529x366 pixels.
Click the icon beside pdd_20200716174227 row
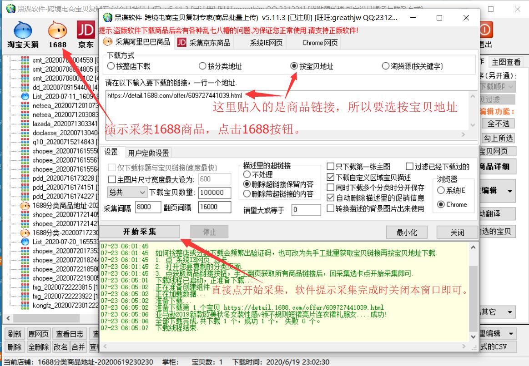25,196
